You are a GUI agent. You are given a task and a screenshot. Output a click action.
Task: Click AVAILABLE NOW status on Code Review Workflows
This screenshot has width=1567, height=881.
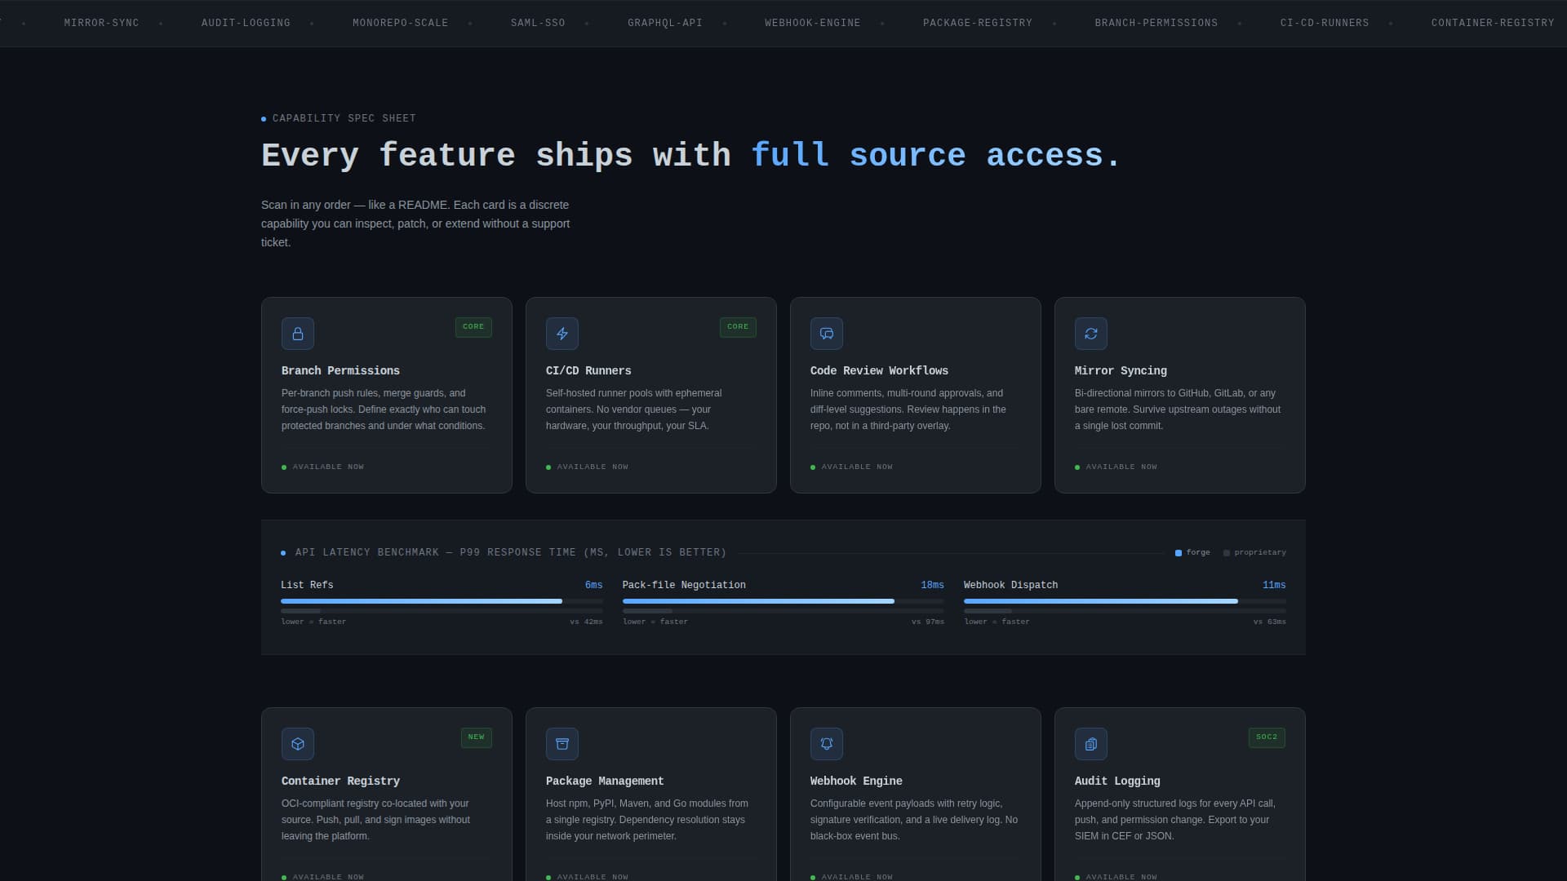point(852,467)
